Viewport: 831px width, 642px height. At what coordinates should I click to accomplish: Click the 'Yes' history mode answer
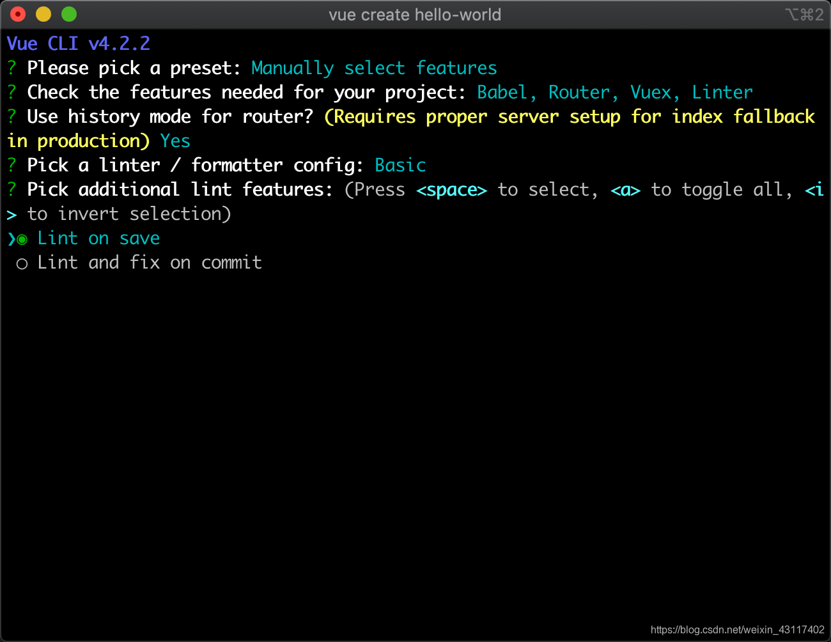tap(175, 141)
